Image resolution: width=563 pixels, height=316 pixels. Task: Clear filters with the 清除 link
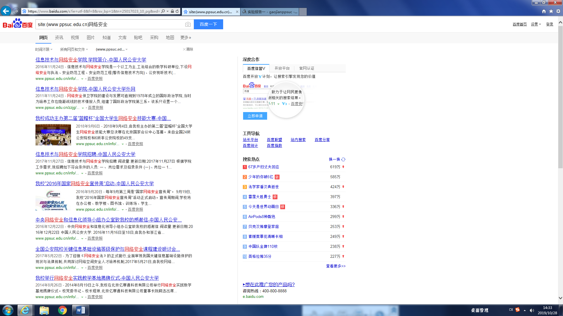tap(188, 49)
